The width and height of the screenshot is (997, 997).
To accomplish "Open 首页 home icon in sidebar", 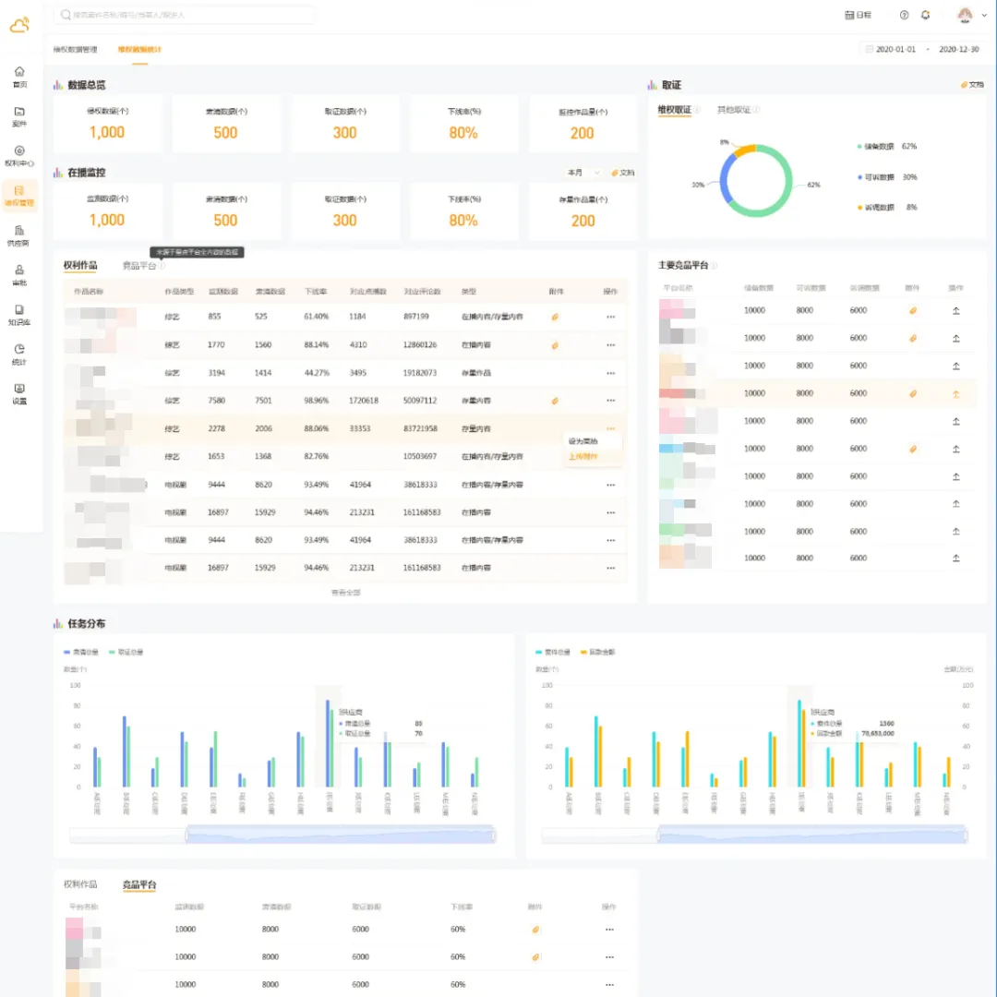I will (19, 76).
